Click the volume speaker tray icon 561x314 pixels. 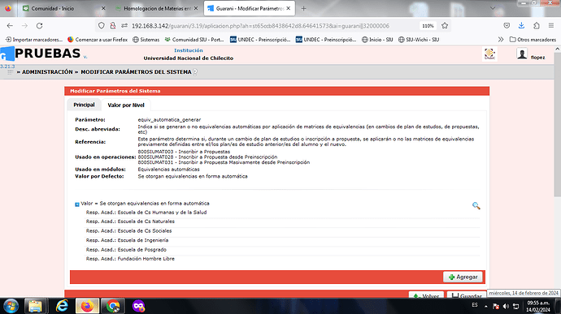point(506,306)
